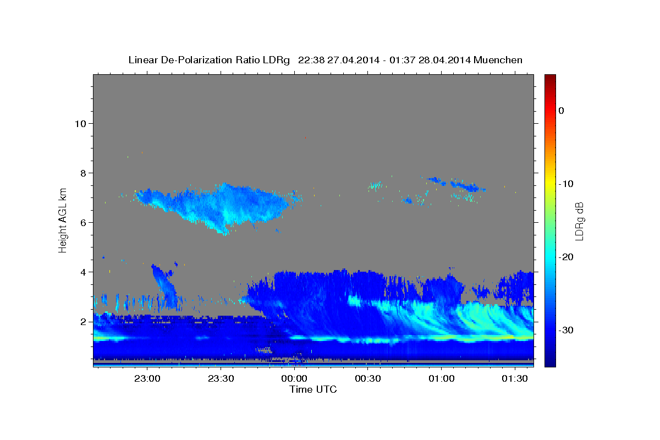Viewport: 660px width, 440px height.
Task: Select the '00:00' time axis label
Action: 294,379
